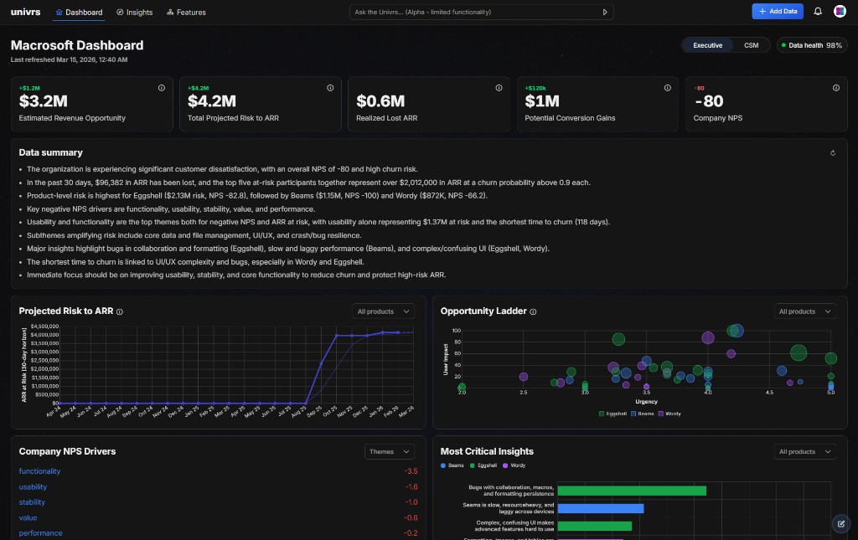Open the Insights section icon
Screen dimensions: 858x540
(119, 12)
